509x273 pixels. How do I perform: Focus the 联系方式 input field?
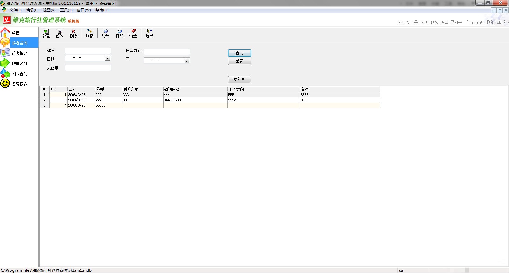tap(167, 51)
